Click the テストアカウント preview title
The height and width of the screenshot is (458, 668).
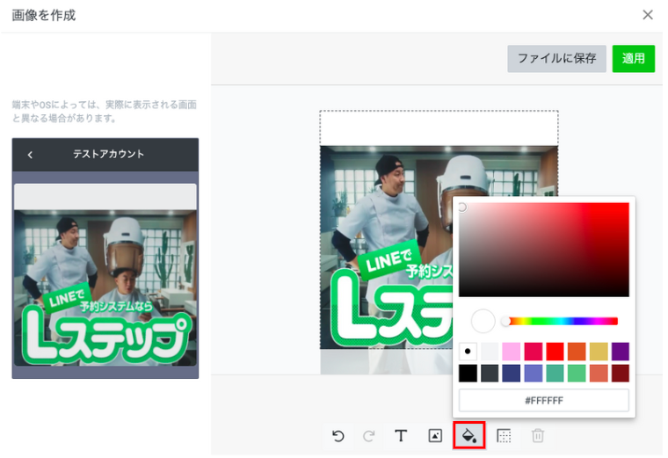109,154
